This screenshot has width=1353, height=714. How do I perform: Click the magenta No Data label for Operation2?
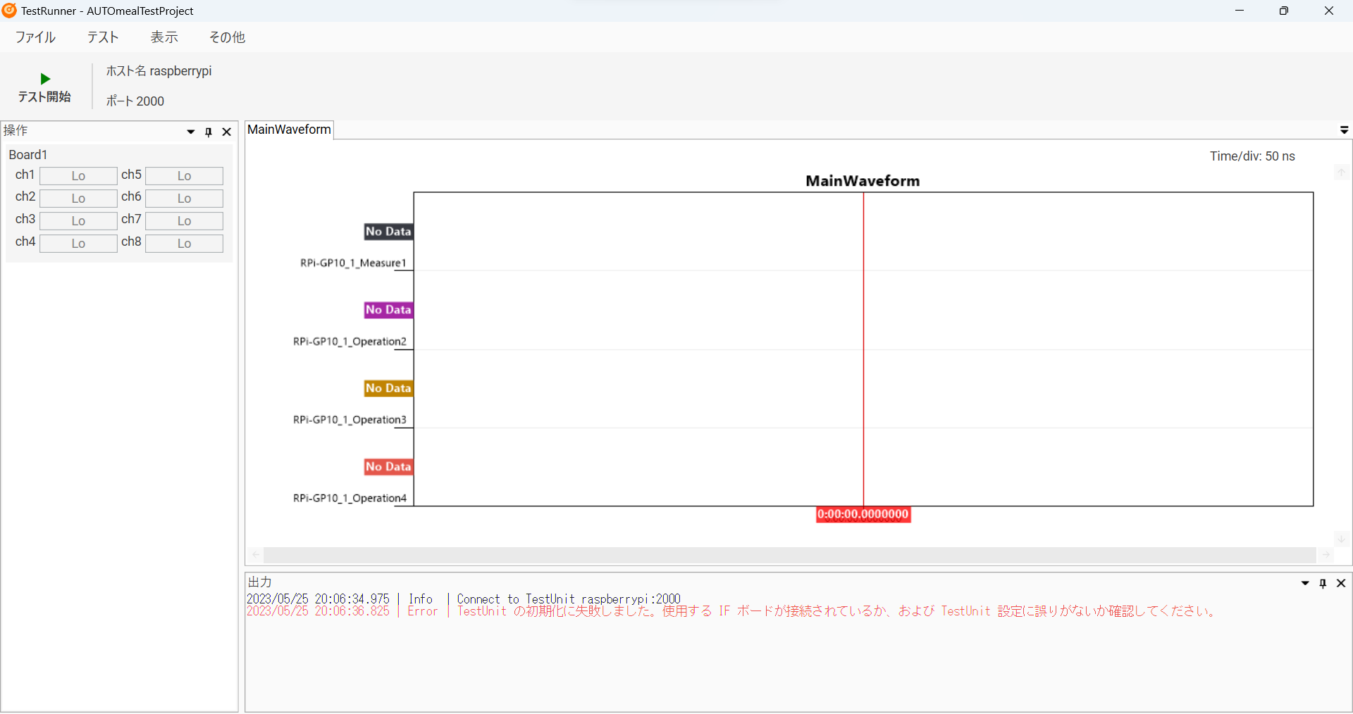pos(388,310)
